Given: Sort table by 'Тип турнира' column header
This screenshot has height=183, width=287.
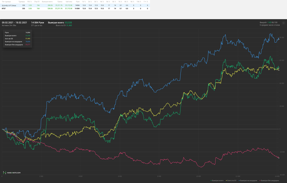Looking at the screenshot, I should click(7, 2).
